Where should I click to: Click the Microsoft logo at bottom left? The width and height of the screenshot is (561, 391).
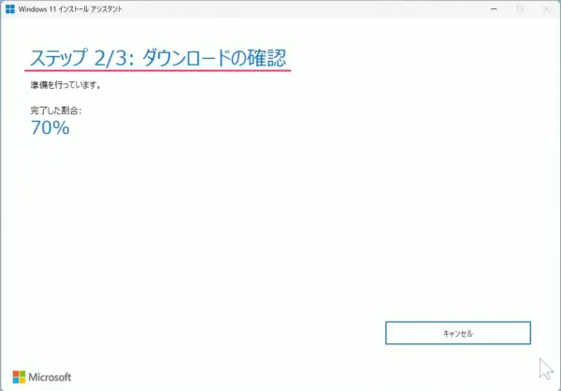pyautogui.click(x=42, y=377)
